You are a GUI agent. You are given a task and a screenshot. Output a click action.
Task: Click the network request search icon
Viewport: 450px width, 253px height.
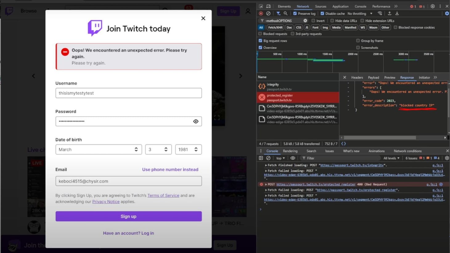(285, 13)
